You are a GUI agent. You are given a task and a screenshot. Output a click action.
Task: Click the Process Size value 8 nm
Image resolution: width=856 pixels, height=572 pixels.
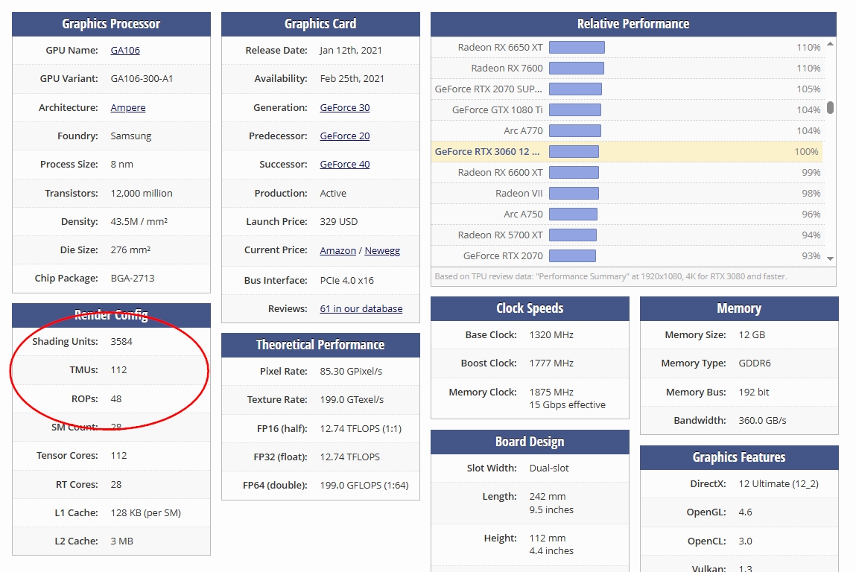click(121, 165)
